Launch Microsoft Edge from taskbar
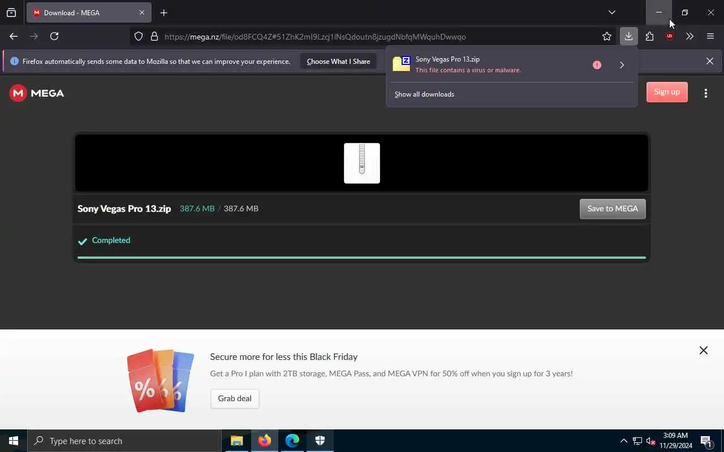 (x=292, y=441)
